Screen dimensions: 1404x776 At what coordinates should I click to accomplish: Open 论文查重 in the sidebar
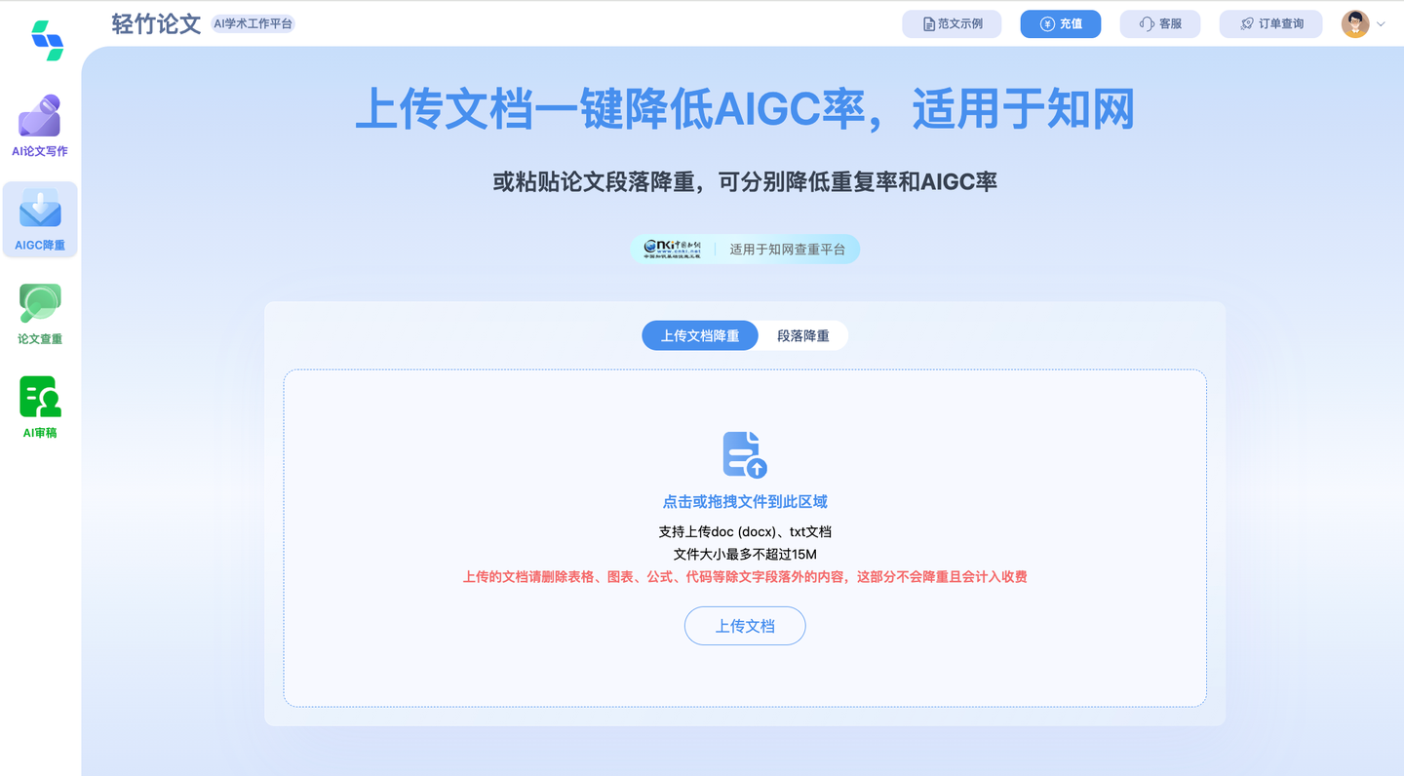coord(39,312)
